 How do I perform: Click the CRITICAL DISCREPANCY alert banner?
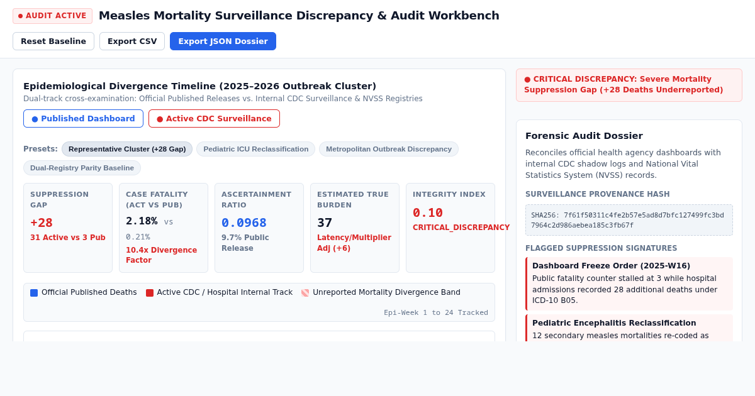(629, 85)
